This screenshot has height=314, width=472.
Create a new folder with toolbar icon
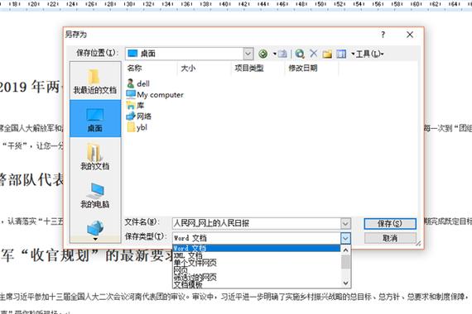tap(327, 54)
